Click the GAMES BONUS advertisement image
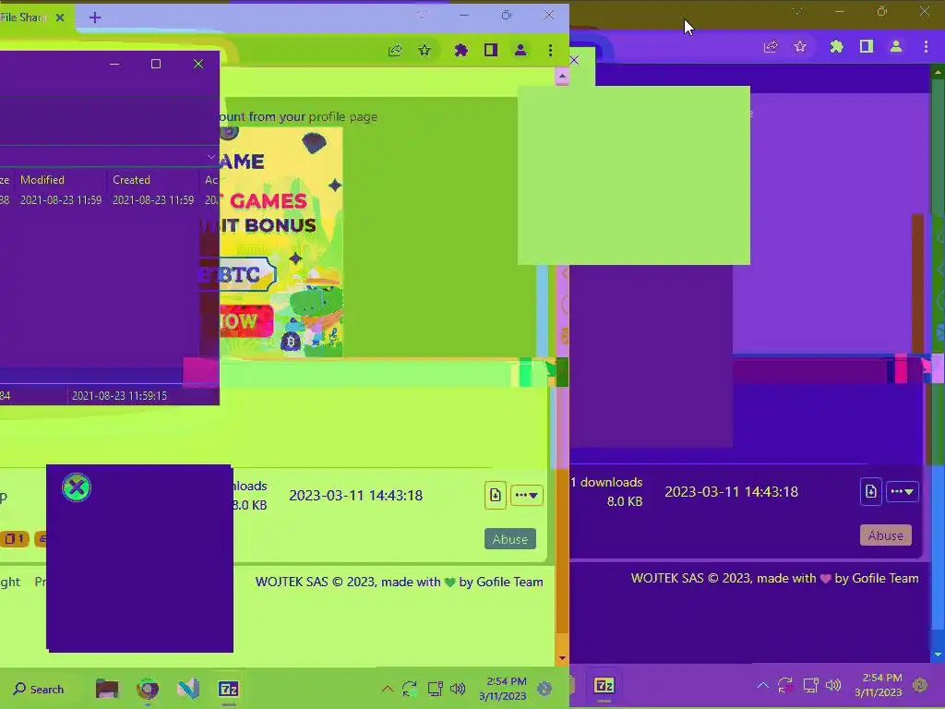The height and width of the screenshot is (709, 945). (281, 241)
